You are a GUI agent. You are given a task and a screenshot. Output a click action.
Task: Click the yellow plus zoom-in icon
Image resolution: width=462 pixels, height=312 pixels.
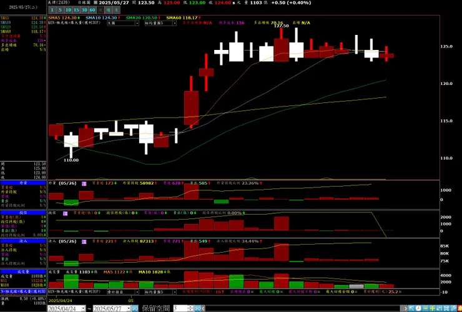pyautogui.click(x=432, y=308)
